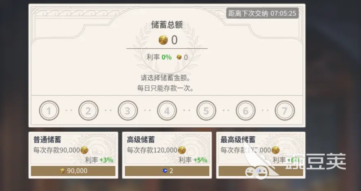
Task: Confirm the 最高级储蓄 deposit button
Action: click(261, 171)
